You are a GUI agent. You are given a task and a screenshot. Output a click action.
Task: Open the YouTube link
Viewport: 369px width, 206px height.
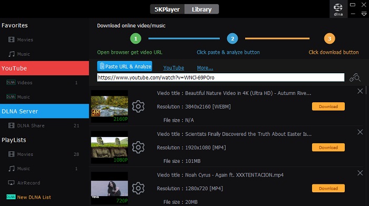pyautogui.click(x=173, y=68)
